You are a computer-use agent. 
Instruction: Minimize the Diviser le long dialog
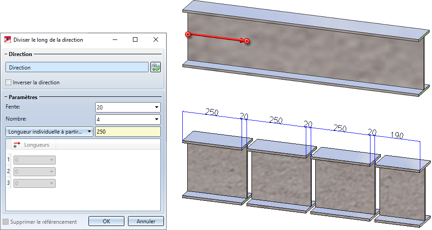(x=115, y=39)
